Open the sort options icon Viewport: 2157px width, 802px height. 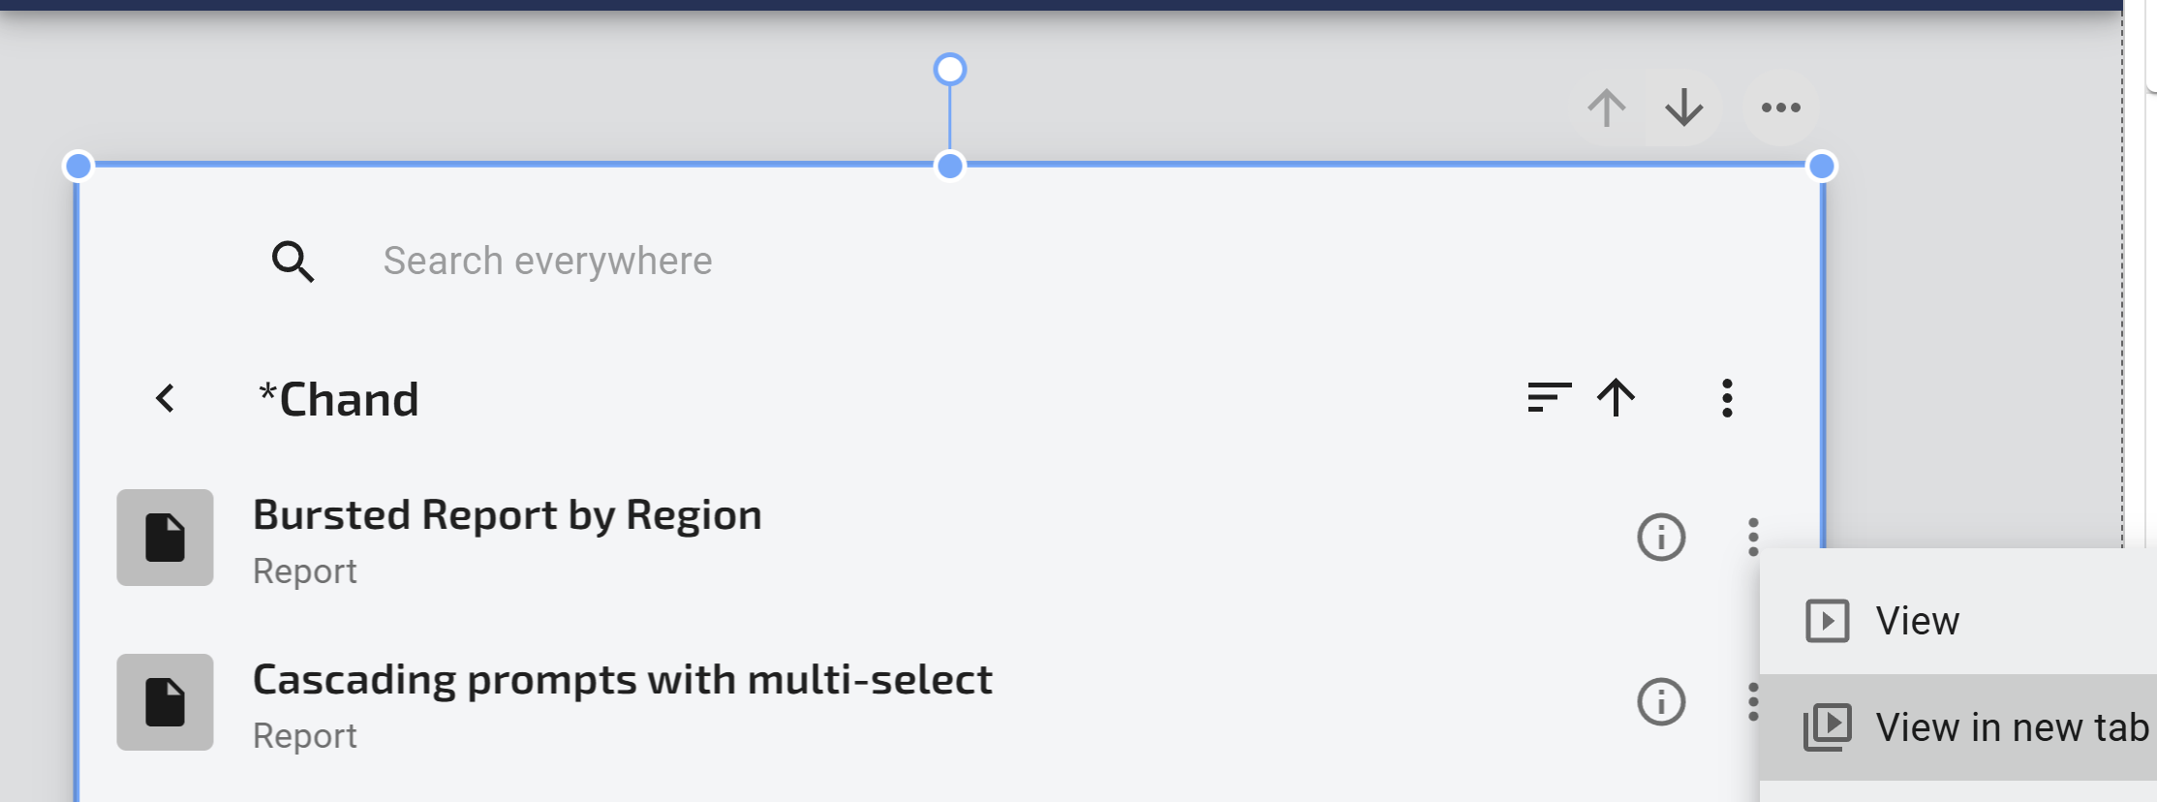click(1548, 397)
